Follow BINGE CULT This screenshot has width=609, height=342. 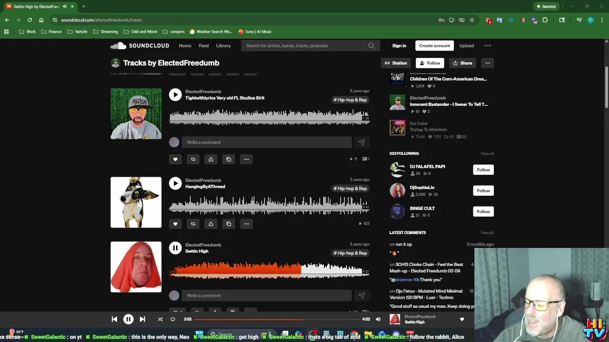[483, 211]
